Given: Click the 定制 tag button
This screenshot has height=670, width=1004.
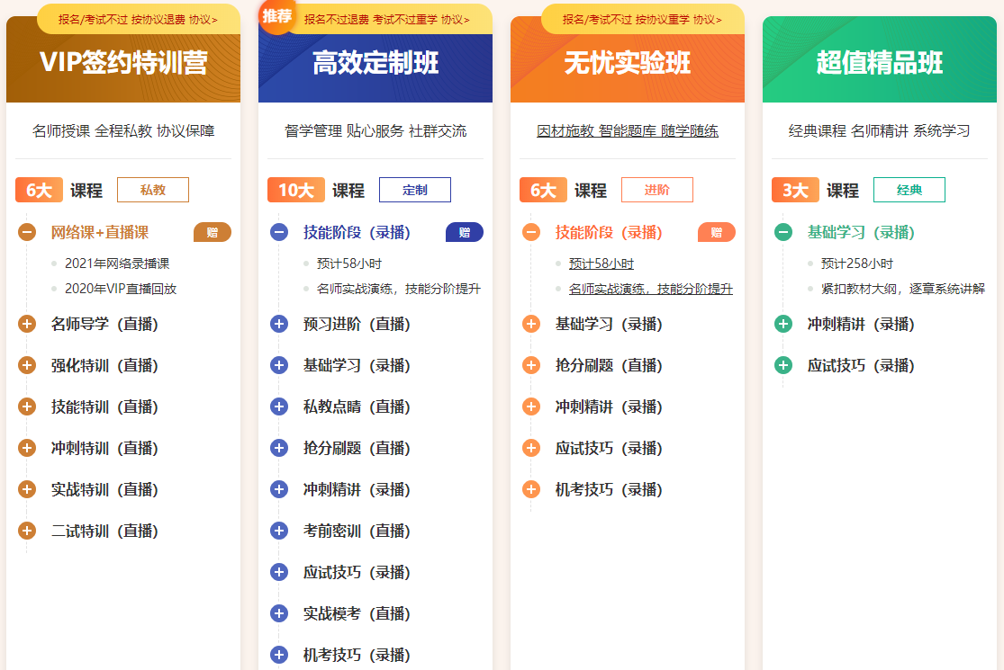Looking at the screenshot, I should [x=414, y=191].
